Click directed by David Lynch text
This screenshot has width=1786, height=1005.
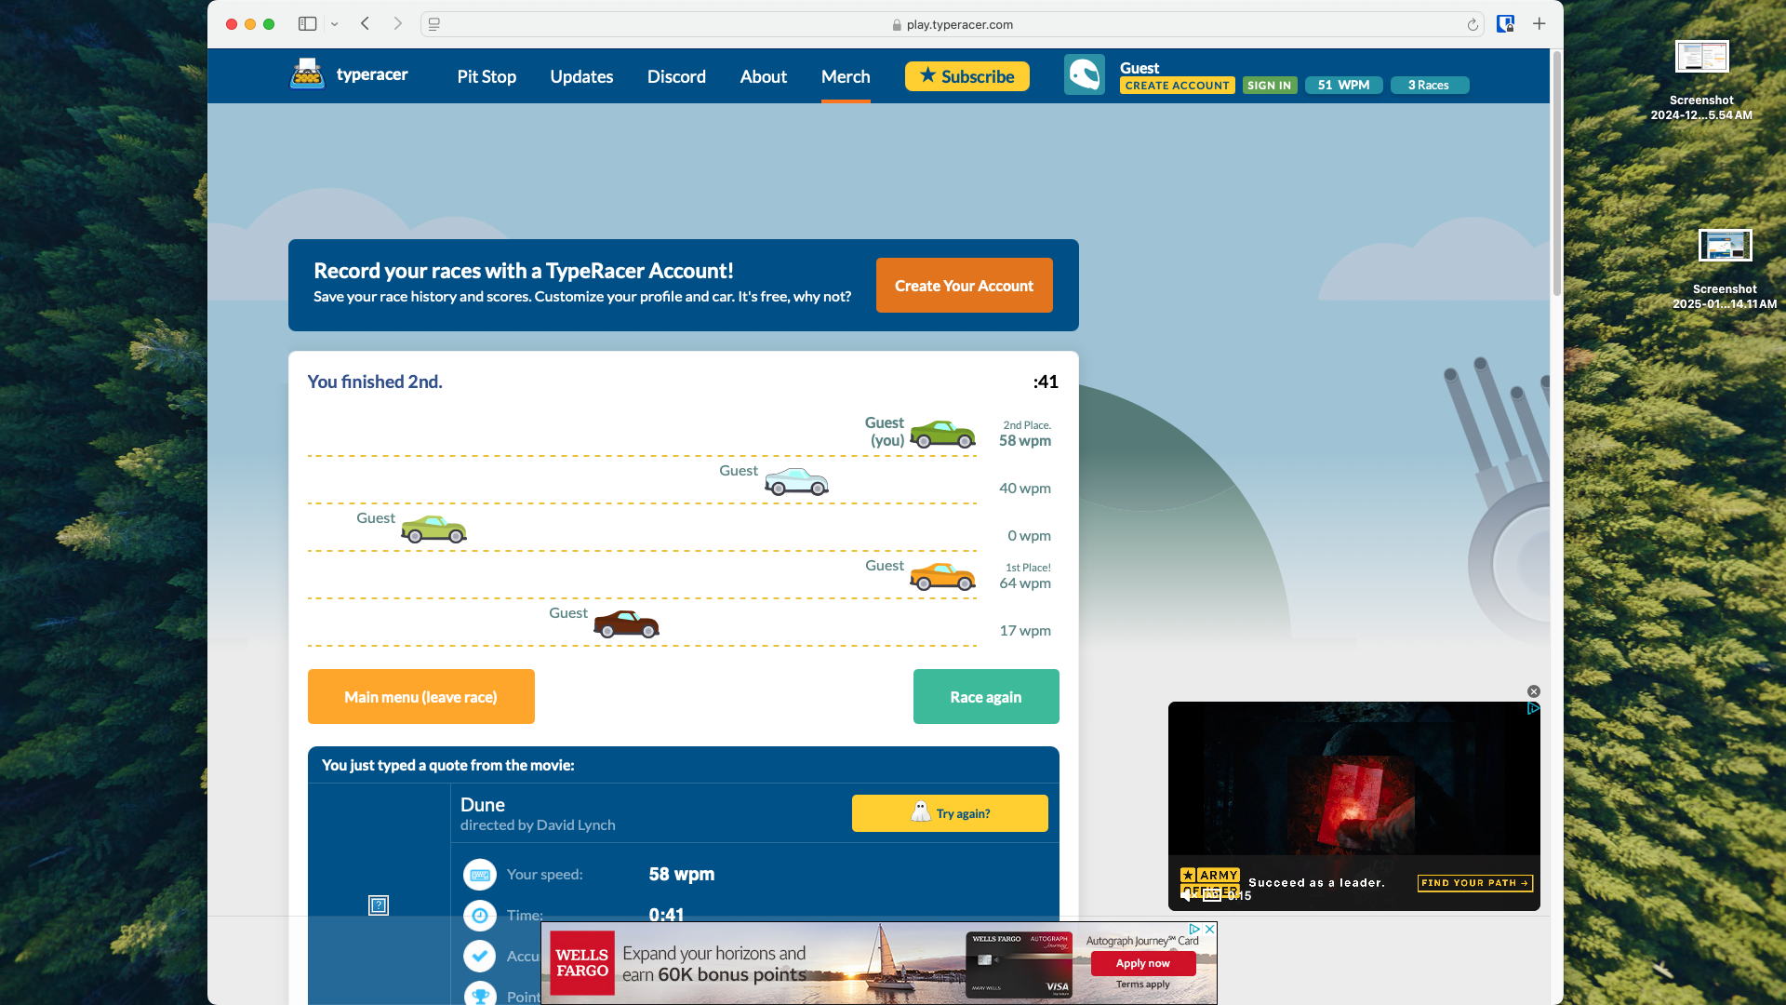pos(538,825)
